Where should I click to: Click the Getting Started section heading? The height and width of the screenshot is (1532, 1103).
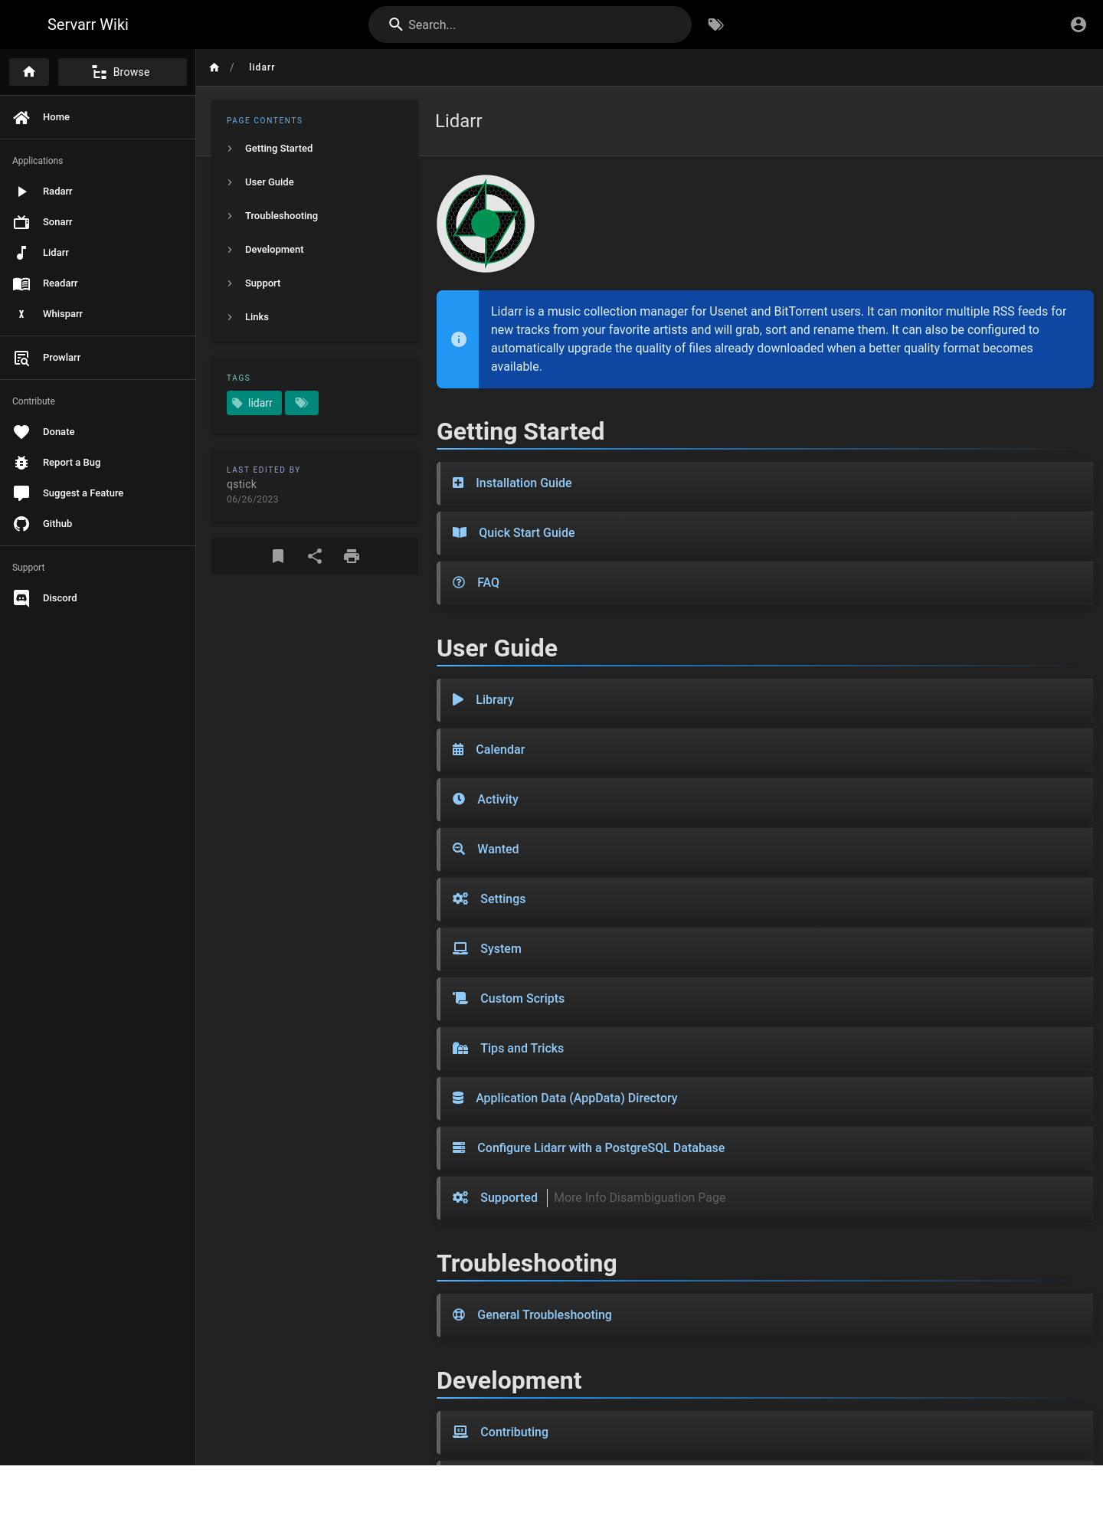(520, 431)
